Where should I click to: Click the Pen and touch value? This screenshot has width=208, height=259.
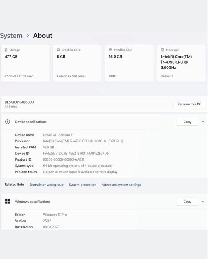(x=80, y=172)
